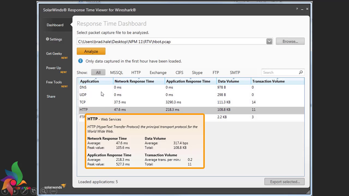349x196 pixels.
Task: Select the slideshow pen tool control
Action: [x=24, y=191]
